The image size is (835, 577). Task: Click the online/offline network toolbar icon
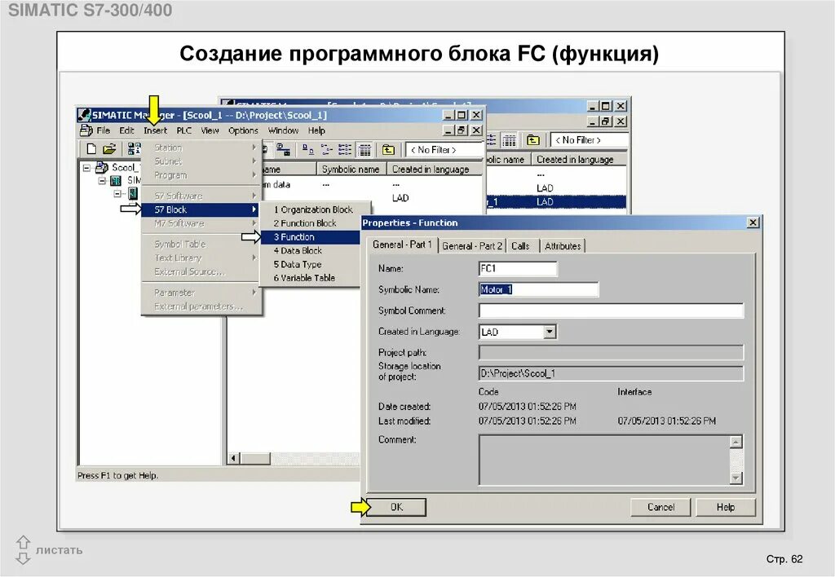(283, 150)
